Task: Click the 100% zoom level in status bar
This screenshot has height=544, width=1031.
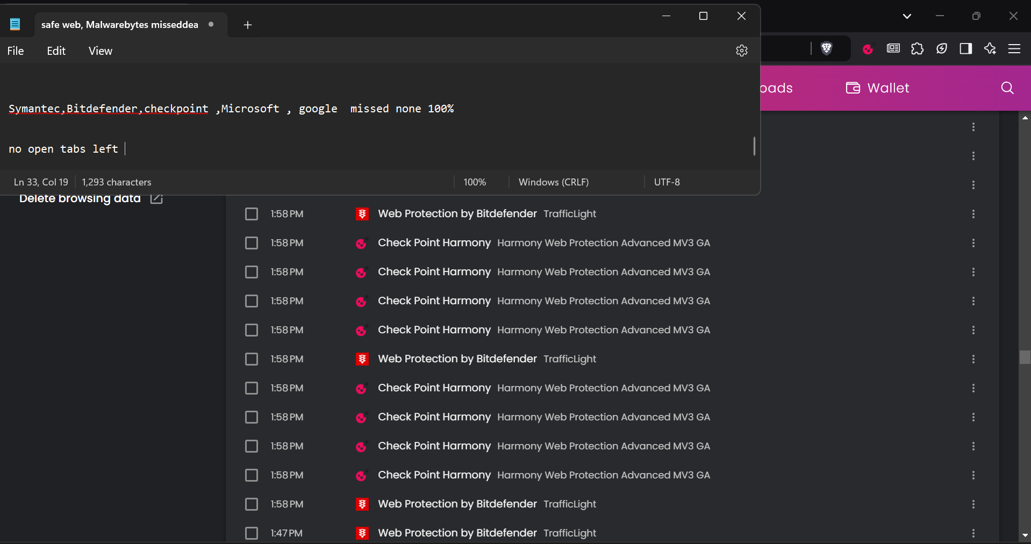Action: pos(475,182)
